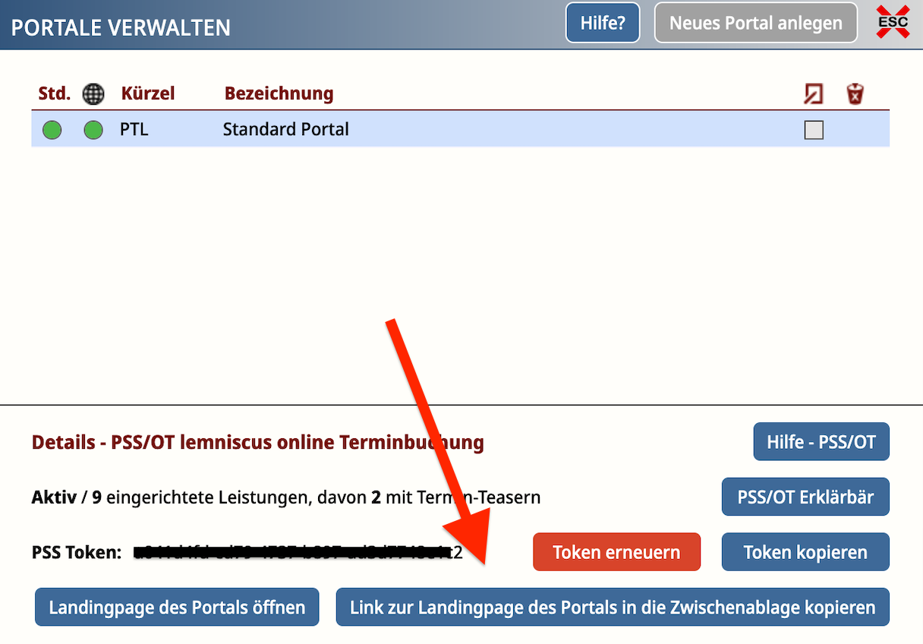Image resolution: width=923 pixels, height=644 pixels.
Task: Select the Standard Portal row
Action: pos(455,130)
